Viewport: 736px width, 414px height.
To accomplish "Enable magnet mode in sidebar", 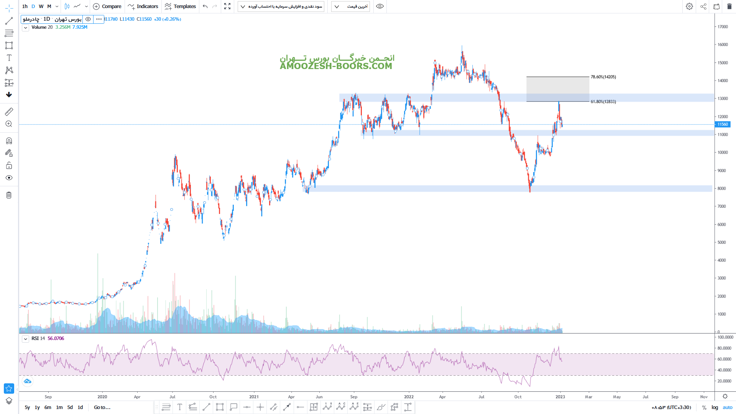I will coord(9,141).
